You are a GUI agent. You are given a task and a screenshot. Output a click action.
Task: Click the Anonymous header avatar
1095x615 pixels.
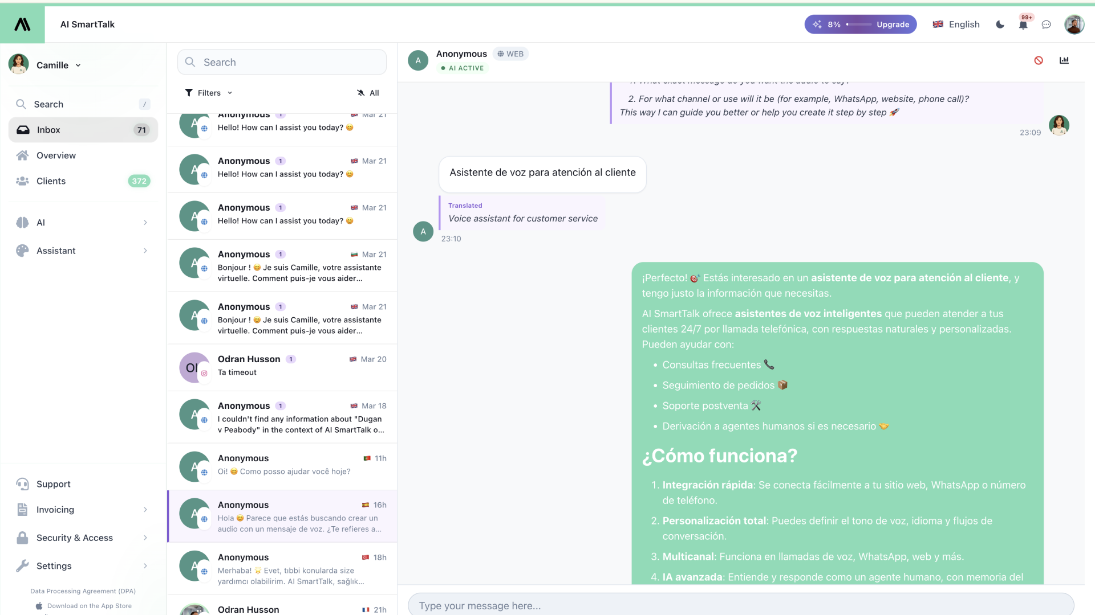(x=418, y=60)
